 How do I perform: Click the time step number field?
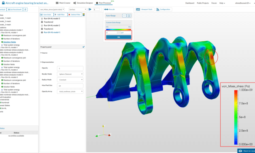(x=97, y=10)
